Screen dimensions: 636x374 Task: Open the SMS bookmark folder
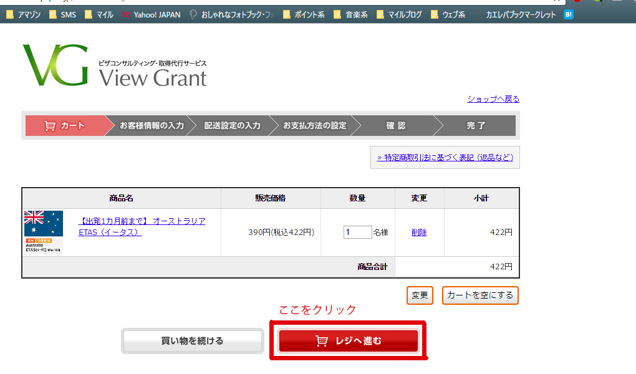62,14
